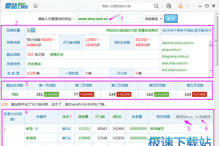219x146 pixels.
Task: Click 763 条记录 word count
Action: [x=36, y=54]
